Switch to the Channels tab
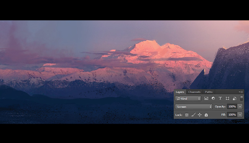The height and width of the screenshot is (143, 249). [x=194, y=92]
